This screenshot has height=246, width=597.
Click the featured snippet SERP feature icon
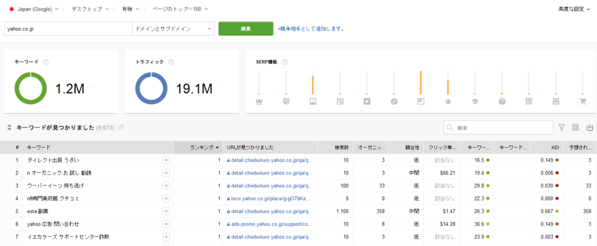[x=421, y=101]
